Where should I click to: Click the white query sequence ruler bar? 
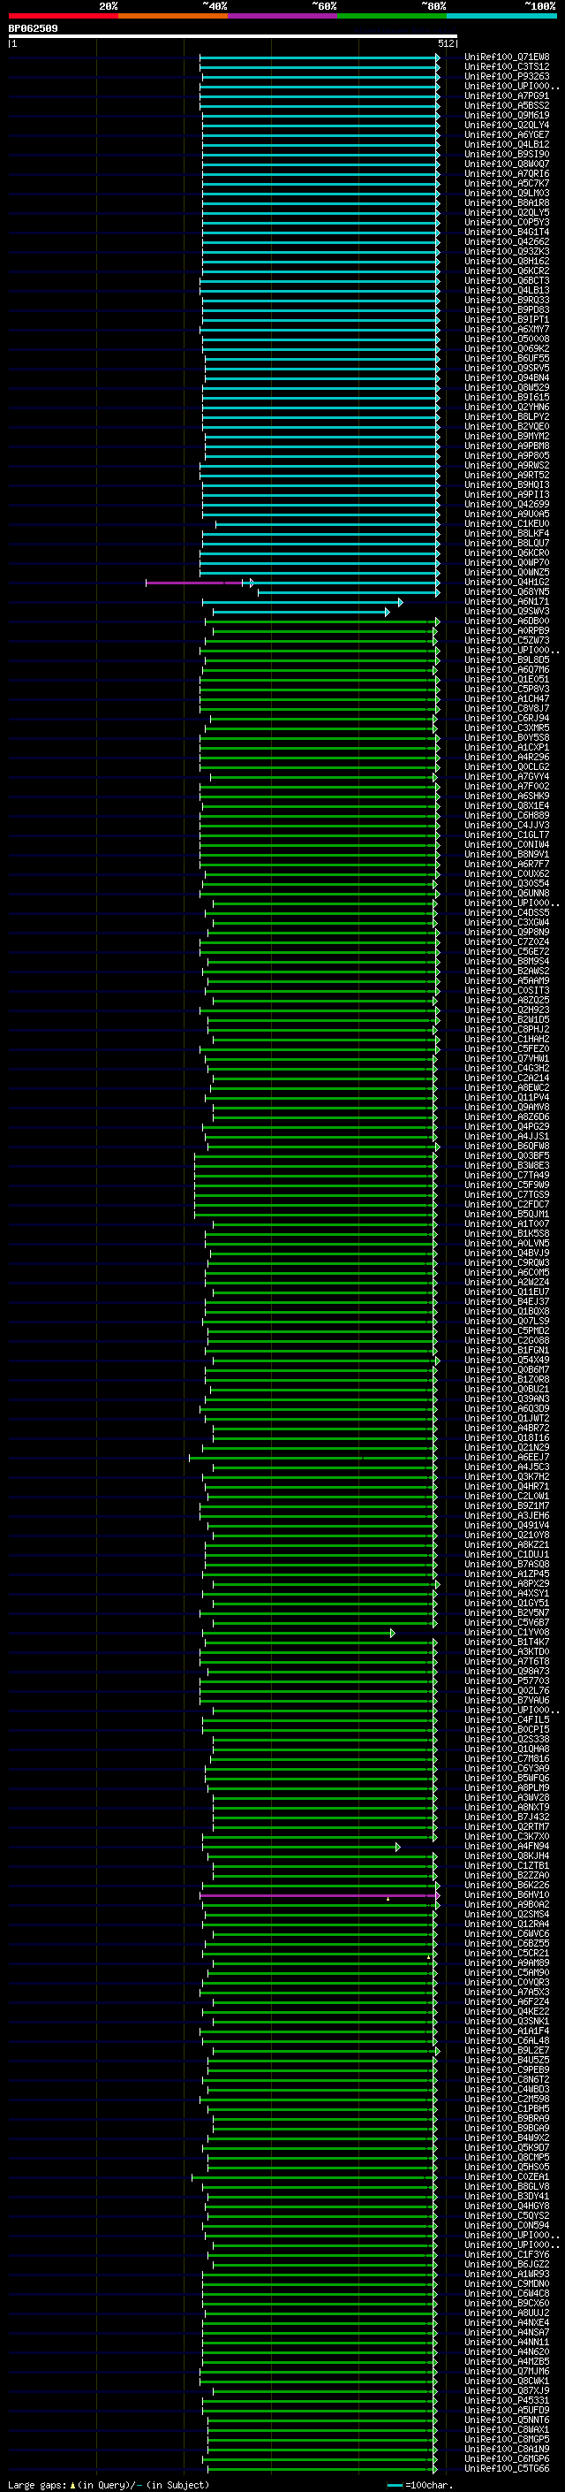233,35
